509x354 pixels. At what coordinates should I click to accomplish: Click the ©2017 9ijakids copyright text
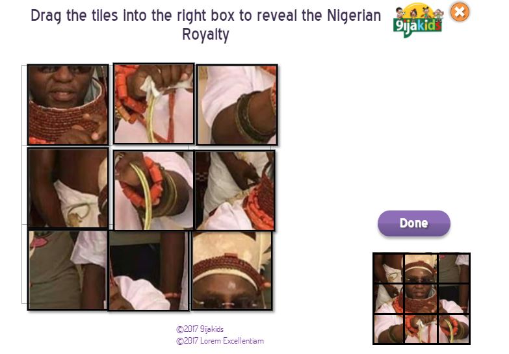click(200, 329)
